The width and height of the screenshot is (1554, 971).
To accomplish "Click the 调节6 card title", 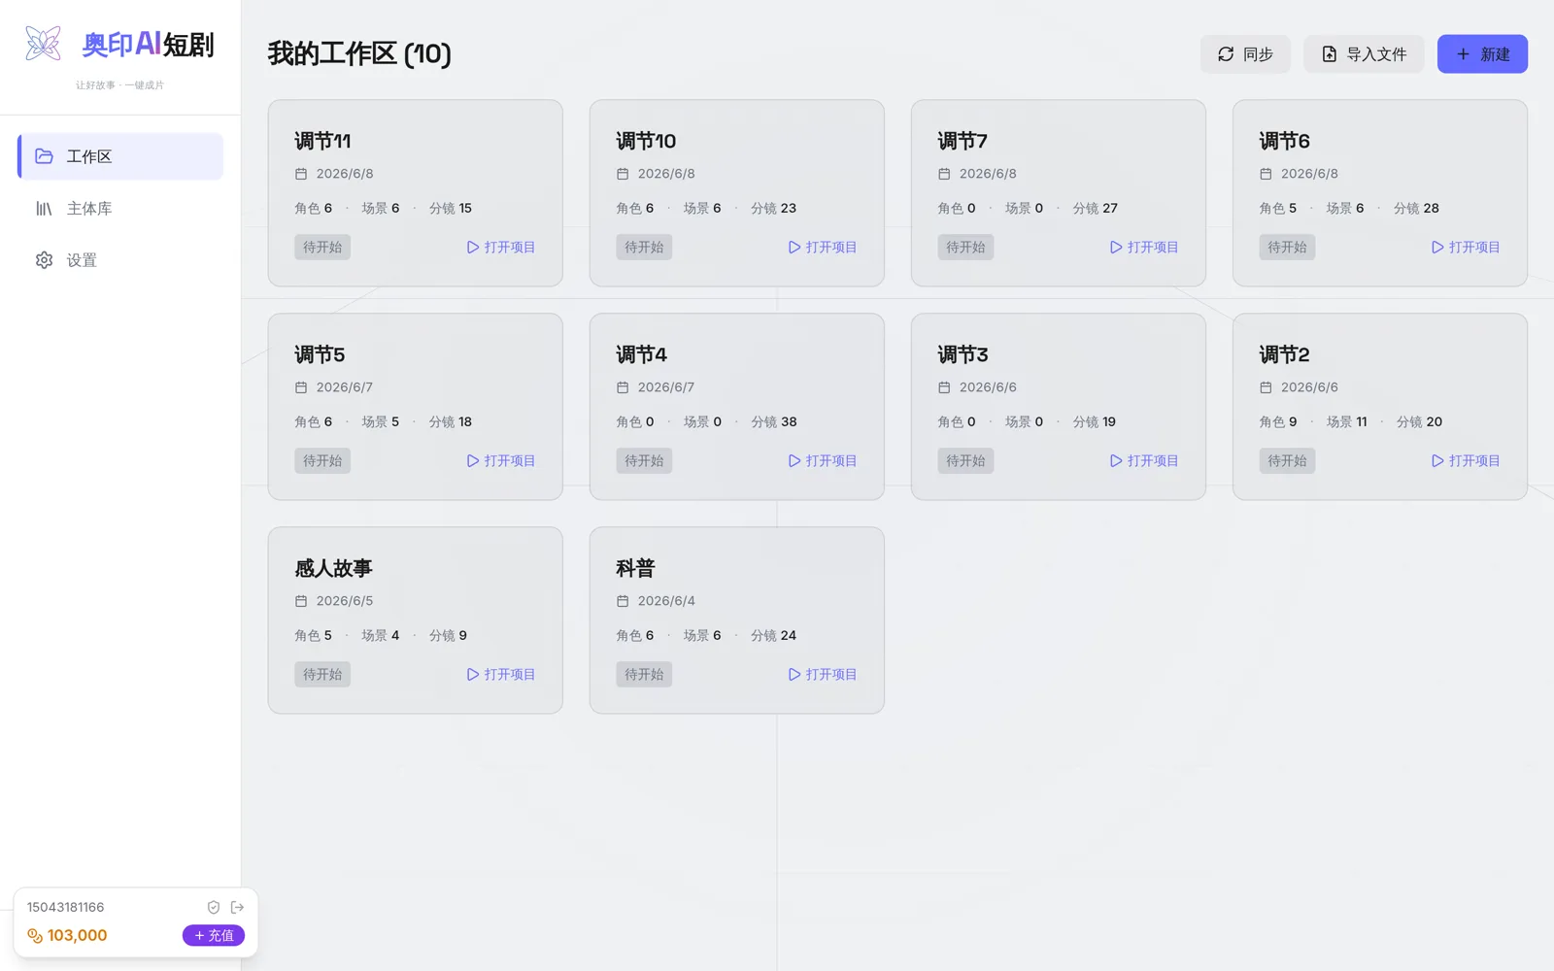I will 1284,141.
